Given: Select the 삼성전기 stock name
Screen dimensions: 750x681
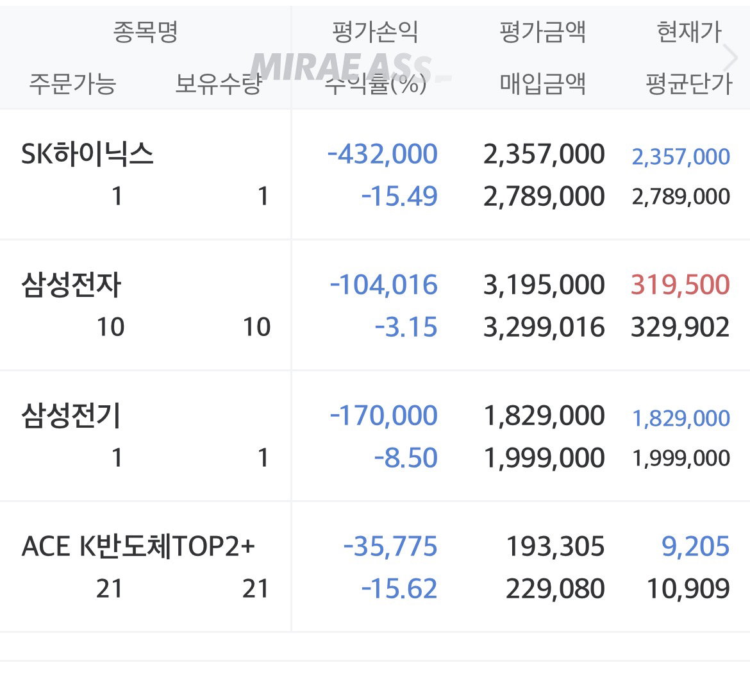Looking at the screenshot, I should pyautogui.click(x=71, y=416).
